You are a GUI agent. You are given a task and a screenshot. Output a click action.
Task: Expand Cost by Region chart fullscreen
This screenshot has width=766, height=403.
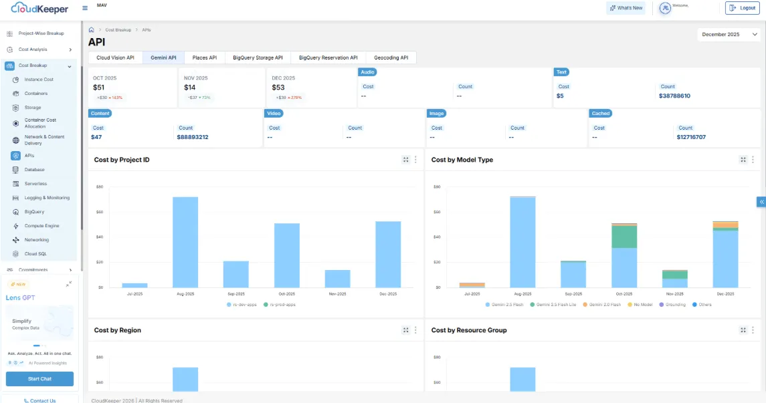pyautogui.click(x=405, y=330)
